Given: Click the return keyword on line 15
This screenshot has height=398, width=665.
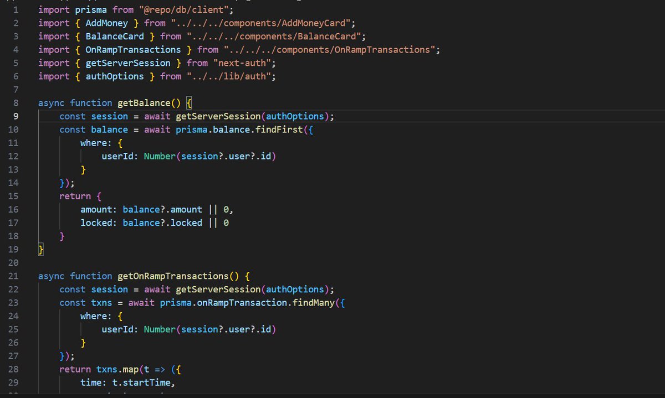Looking at the screenshot, I should coord(75,196).
